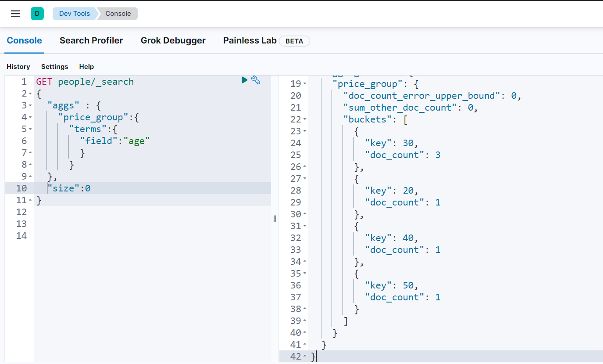Screen dimensions: 603x364
Task: Click the BETA badge beside Painless Lab
Action: pos(294,41)
